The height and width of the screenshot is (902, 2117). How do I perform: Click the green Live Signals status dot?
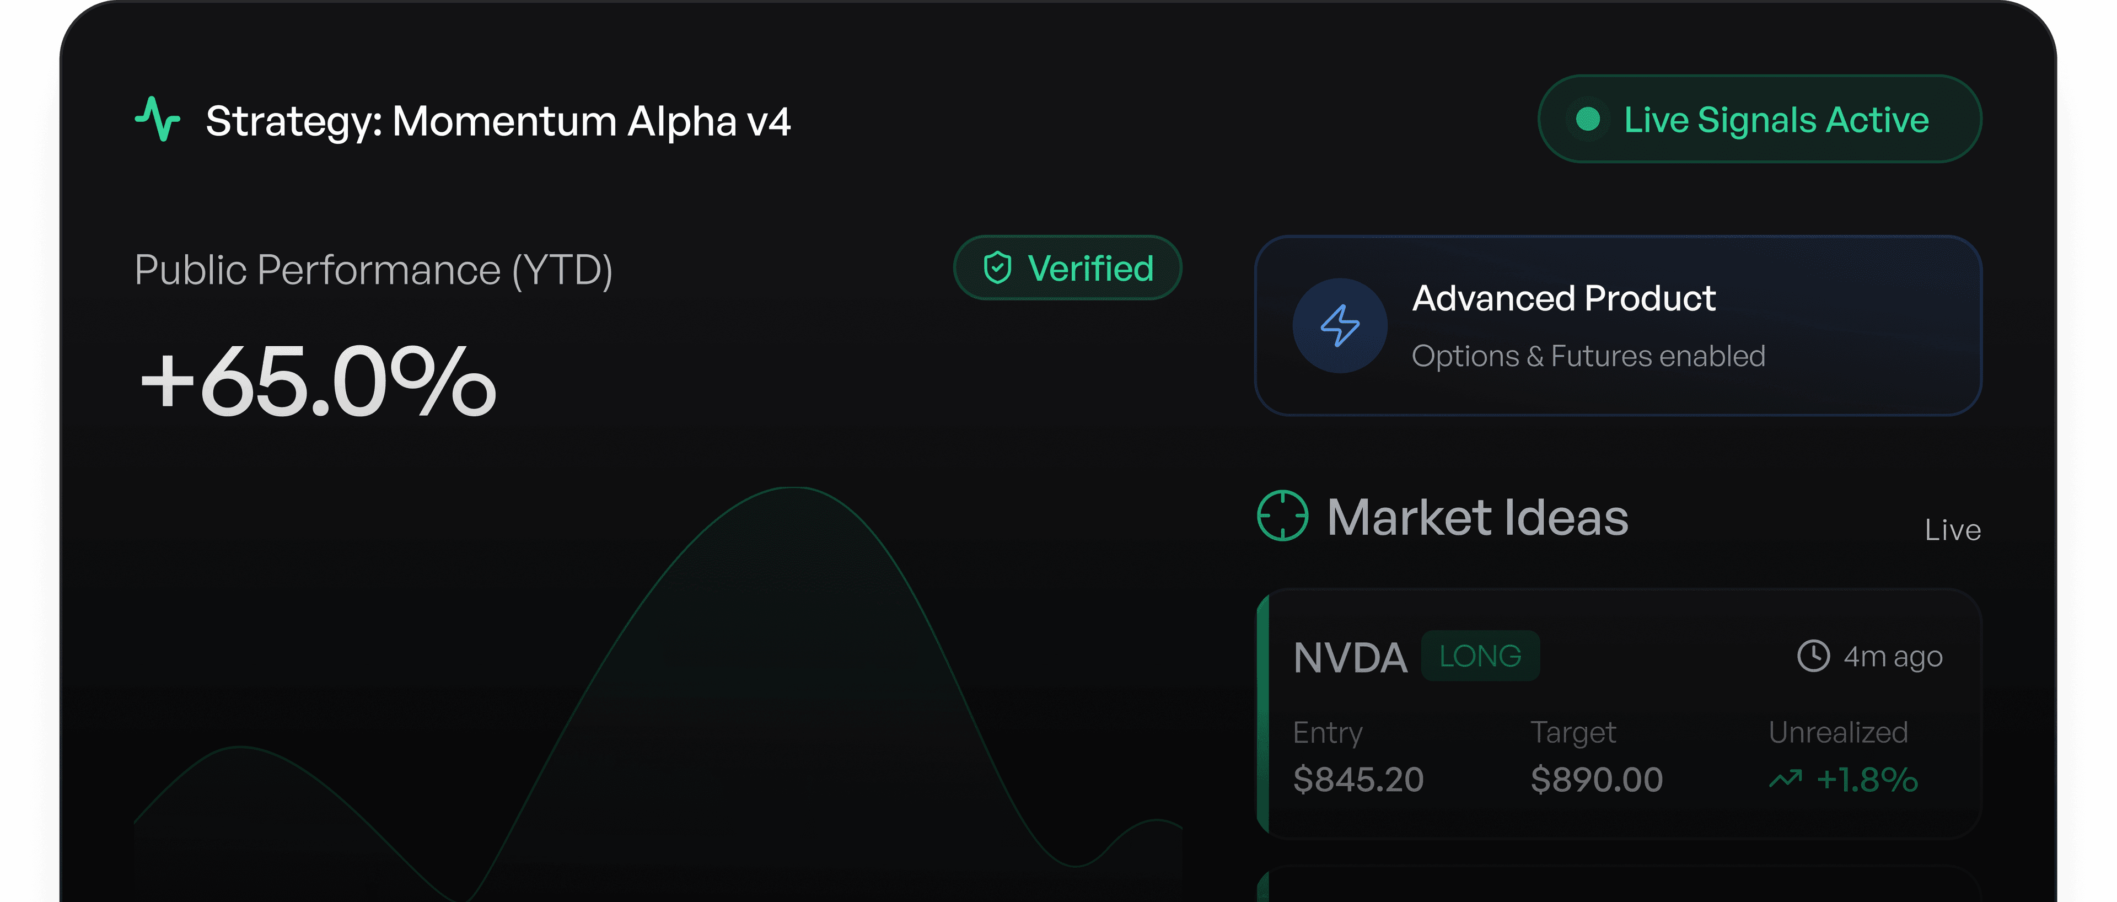click(1588, 119)
